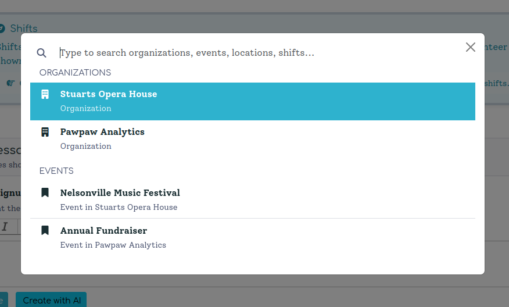Click the Shifts heading in background page
Screen dimensions: 509x307
click(x=24, y=28)
